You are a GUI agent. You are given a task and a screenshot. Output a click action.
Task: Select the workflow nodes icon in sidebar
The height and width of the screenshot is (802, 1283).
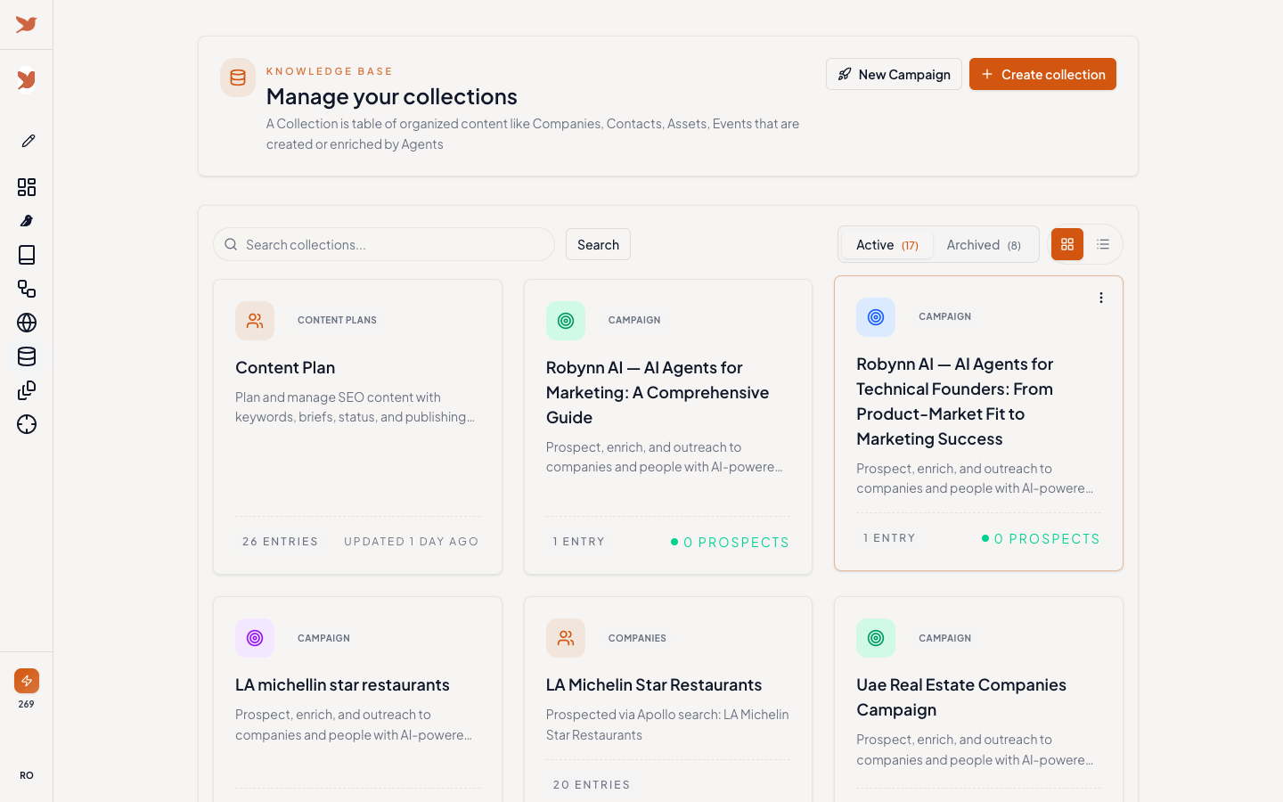pos(27,289)
